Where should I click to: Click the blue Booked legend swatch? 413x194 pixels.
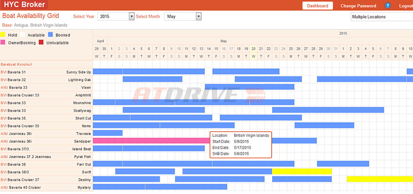51,35
